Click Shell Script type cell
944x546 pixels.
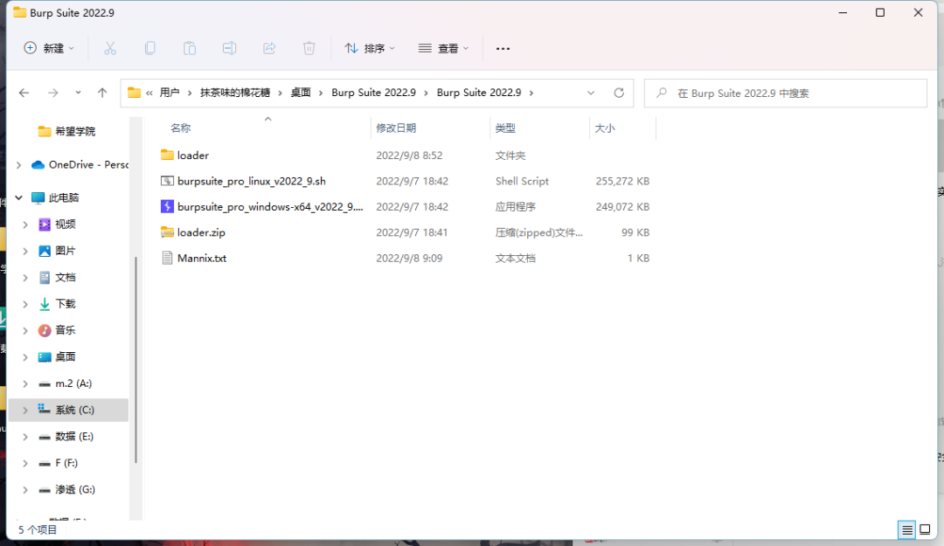pos(522,181)
